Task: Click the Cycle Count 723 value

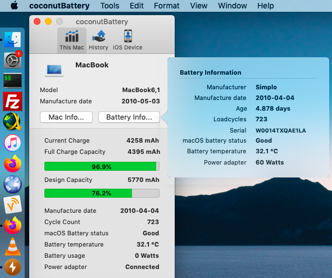Action: point(153,222)
